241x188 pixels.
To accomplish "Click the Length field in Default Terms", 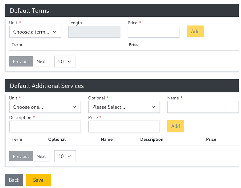I will [94, 32].
